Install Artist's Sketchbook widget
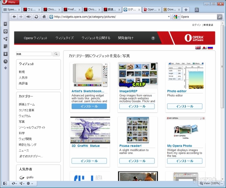226x188 pixels. tap(89, 106)
